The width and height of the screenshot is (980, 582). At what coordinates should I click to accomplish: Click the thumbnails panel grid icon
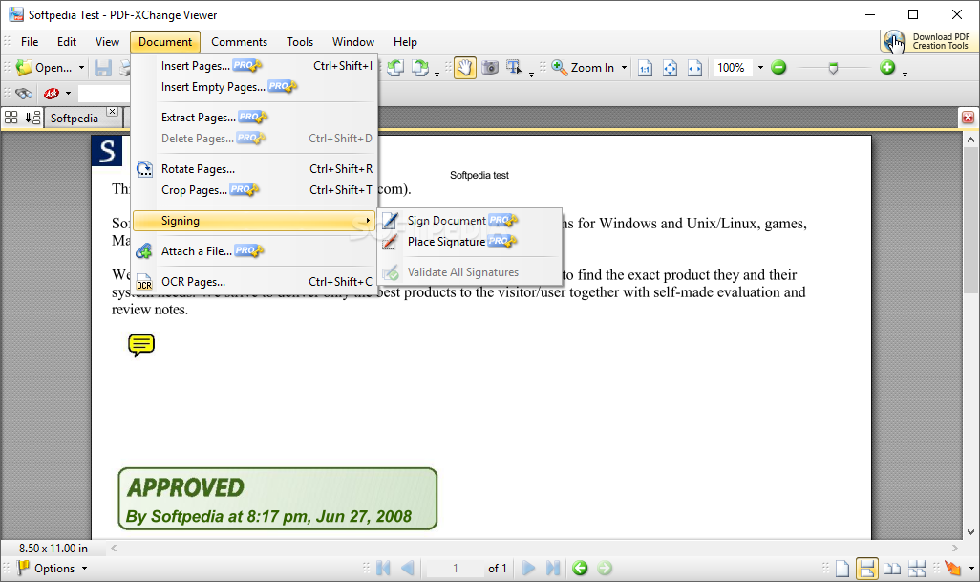point(11,118)
